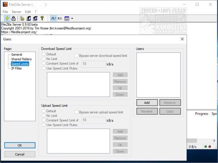Toggle the server active lightning icon

pyautogui.click(x=7, y=18)
